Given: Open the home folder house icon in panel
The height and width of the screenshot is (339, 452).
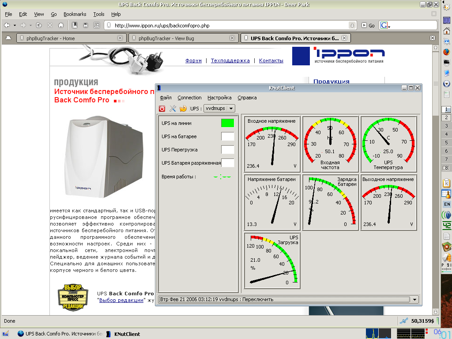Looking at the screenshot, I should point(447,30).
